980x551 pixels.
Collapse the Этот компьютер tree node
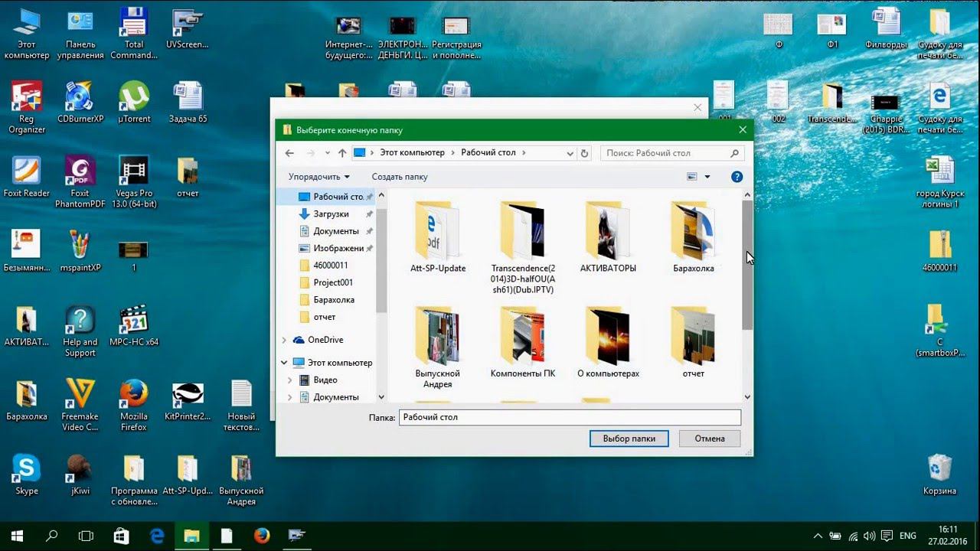(x=284, y=363)
